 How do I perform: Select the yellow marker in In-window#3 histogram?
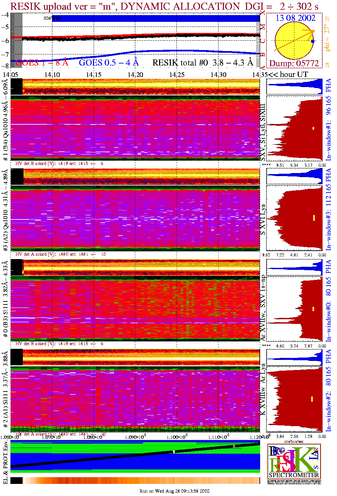tap(314, 218)
